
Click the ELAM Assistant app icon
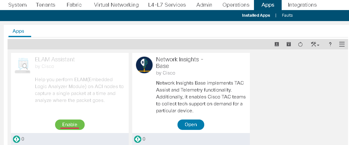point(22,65)
